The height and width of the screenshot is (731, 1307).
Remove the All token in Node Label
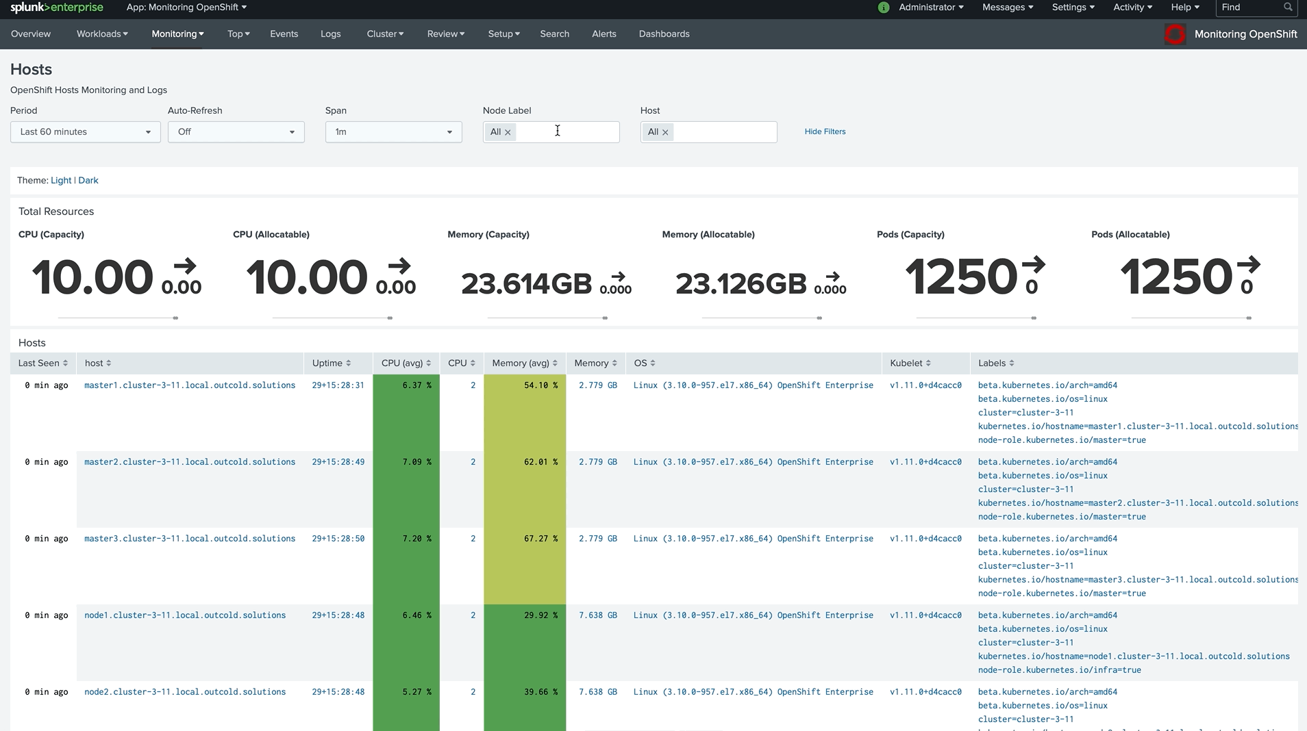pos(508,133)
